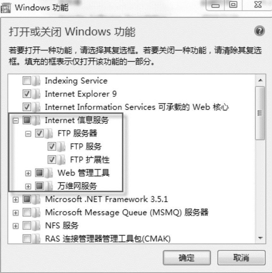Uncheck the Internet Explorer 9 checkbox

tap(27, 94)
